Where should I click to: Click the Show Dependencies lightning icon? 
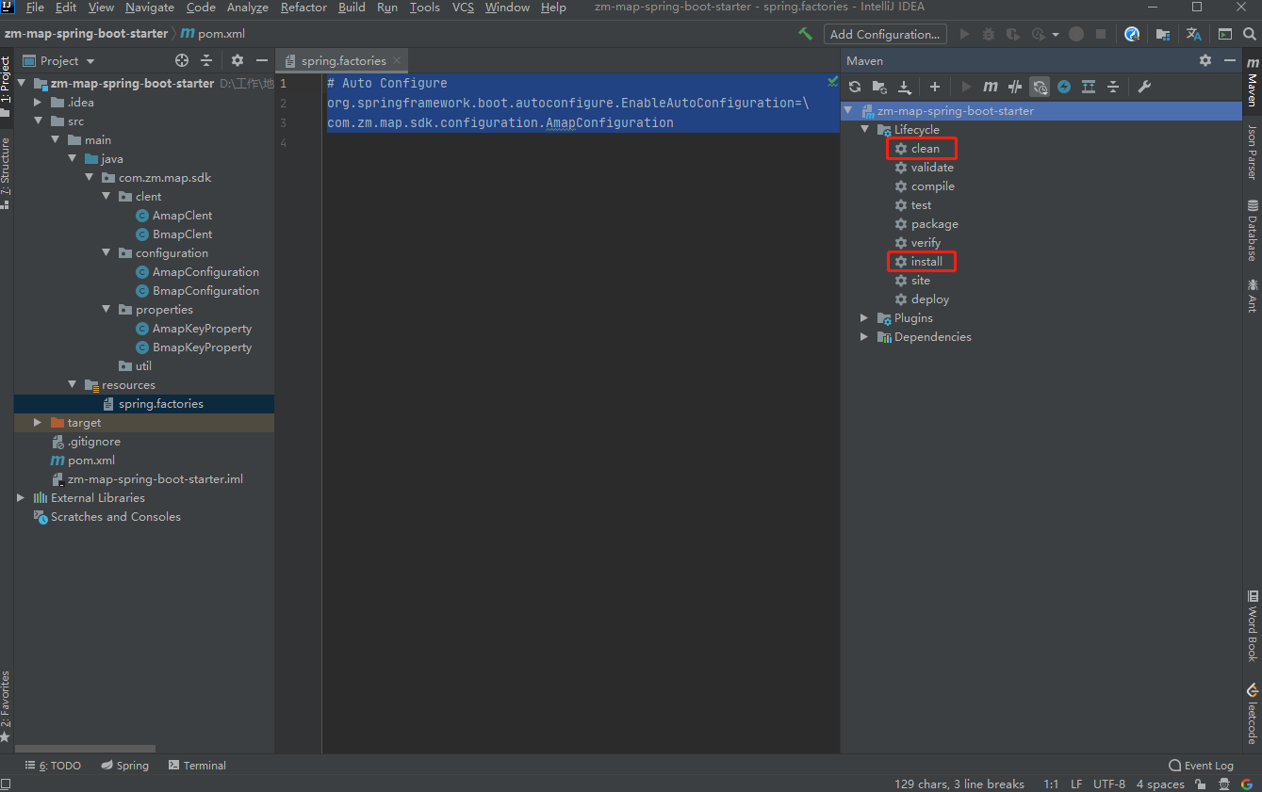coord(1064,87)
